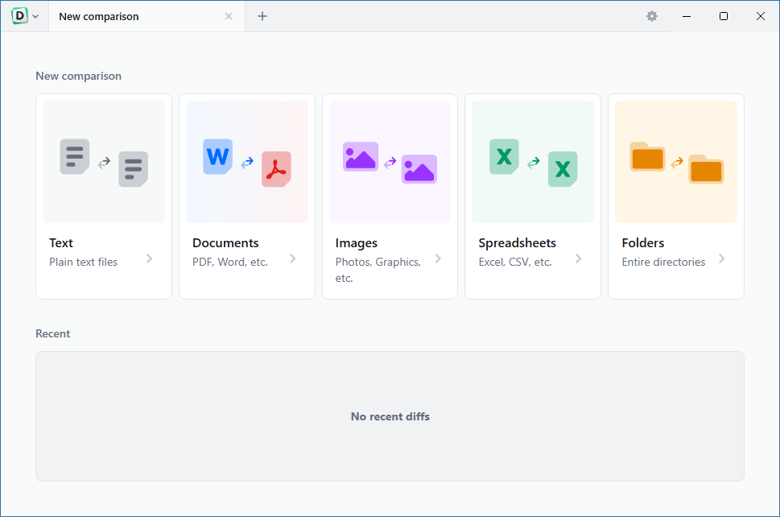
Task: Maximize the Diffchecker window
Action: tap(724, 16)
